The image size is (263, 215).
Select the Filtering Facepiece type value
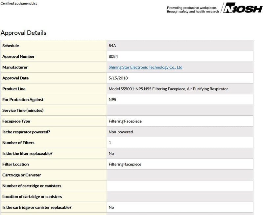click(x=125, y=121)
